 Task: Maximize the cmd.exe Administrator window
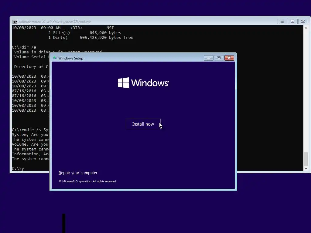(x=292, y=22)
